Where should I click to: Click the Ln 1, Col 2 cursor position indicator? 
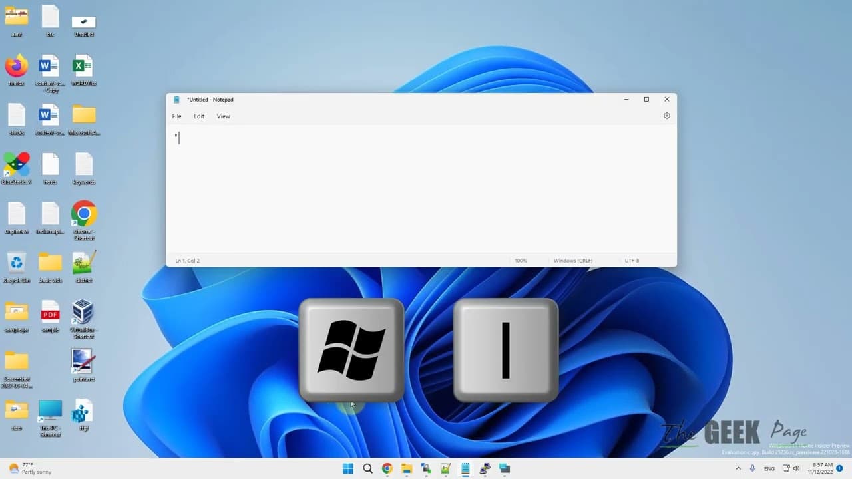tap(188, 261)
